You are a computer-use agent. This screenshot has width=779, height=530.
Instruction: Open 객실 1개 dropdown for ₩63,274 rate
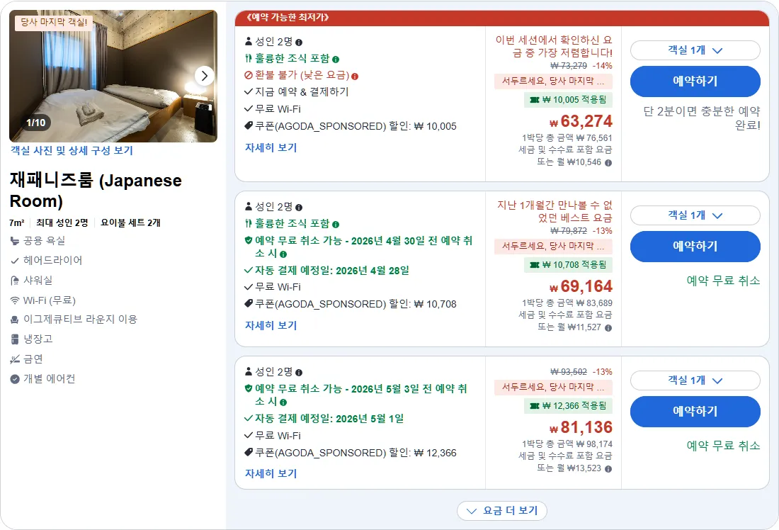(x=695, y=50)
